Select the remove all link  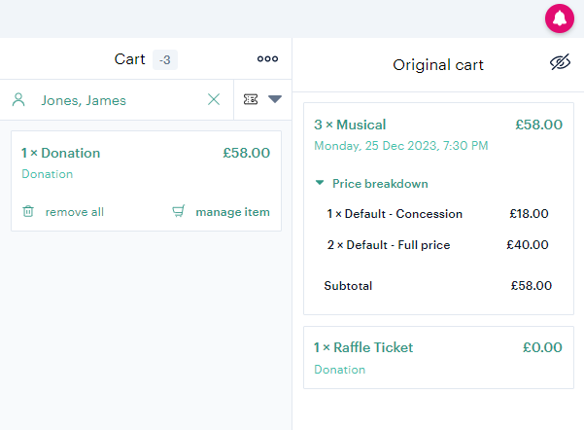click(75, 212)
